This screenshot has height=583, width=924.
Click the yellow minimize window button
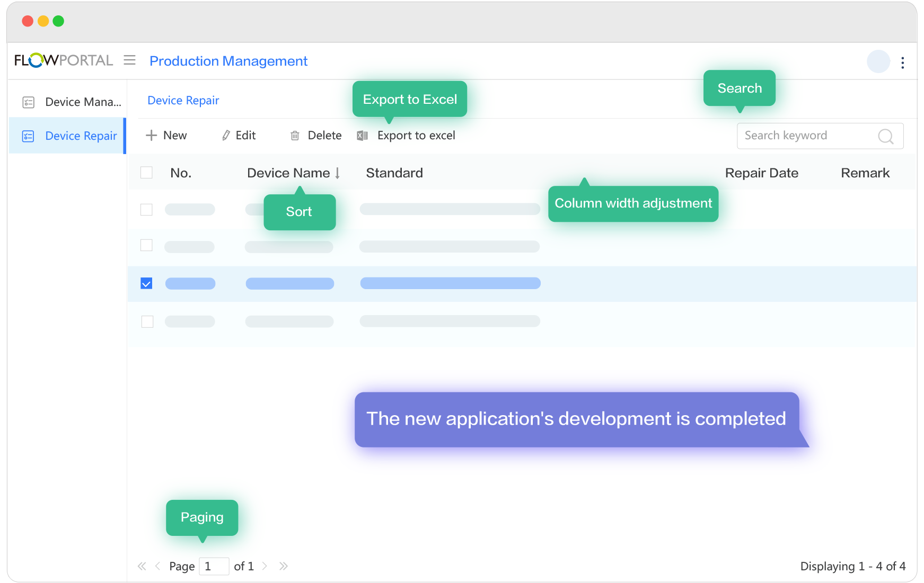tap(43, 21)
